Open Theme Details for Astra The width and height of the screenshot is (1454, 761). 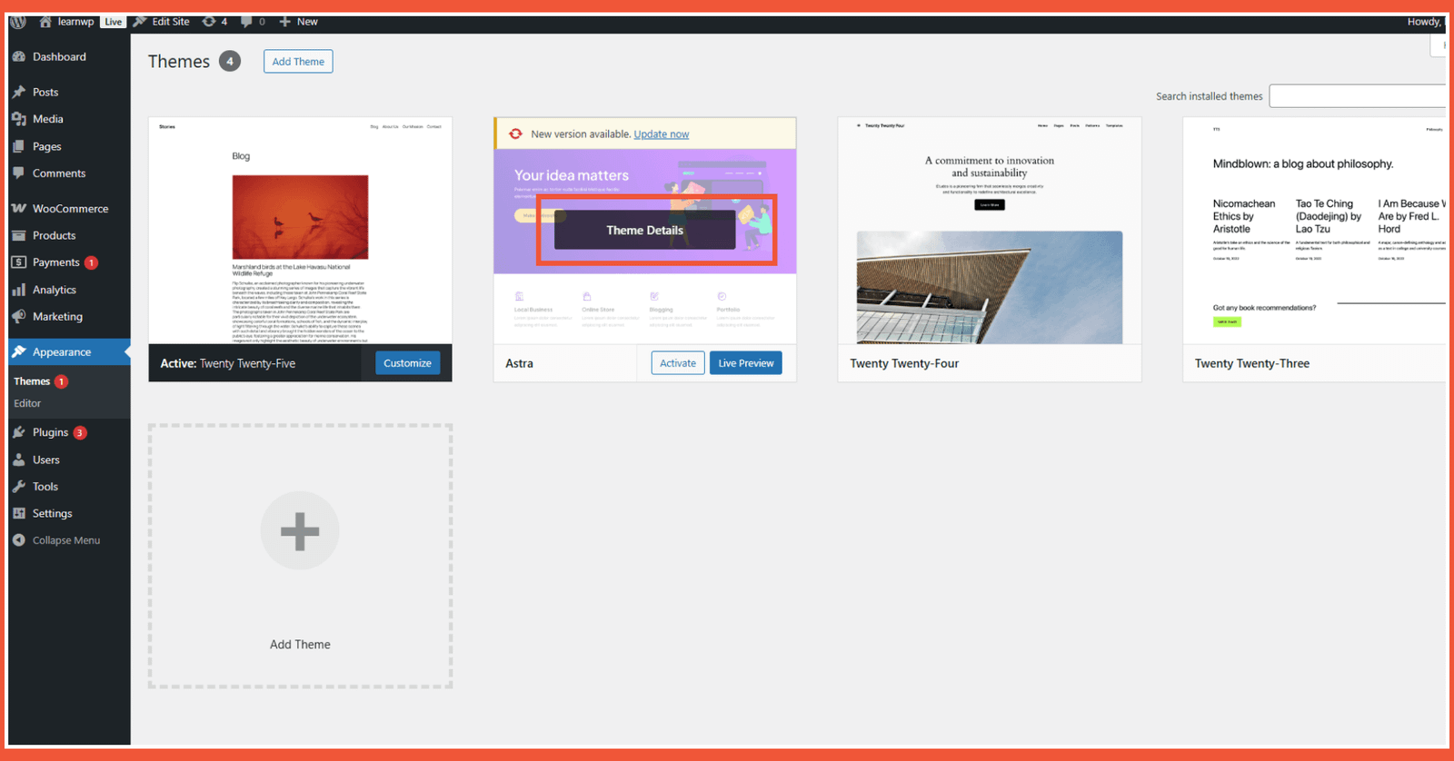(645, 230)
